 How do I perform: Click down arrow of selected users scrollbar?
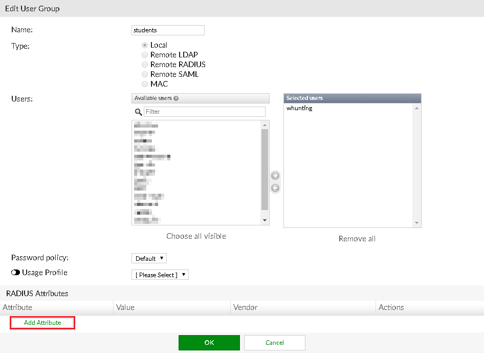point(416,223)
